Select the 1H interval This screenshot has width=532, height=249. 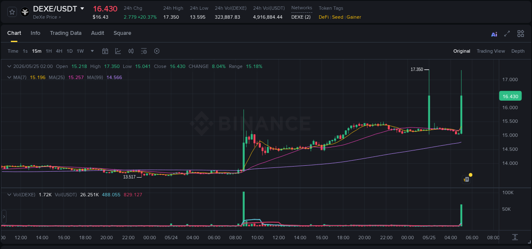click(x=49, y=51)
